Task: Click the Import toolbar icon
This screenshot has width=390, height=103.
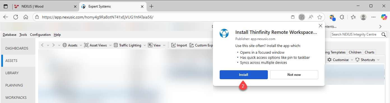Action: point(173,45)
